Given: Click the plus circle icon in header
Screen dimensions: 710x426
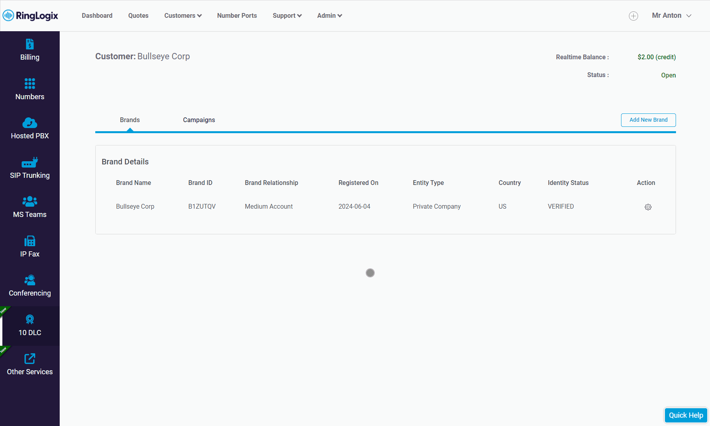Looking at the screenshot, I should coord(633,16).
